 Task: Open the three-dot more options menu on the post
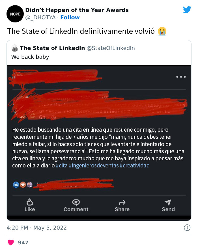(181, 77)
